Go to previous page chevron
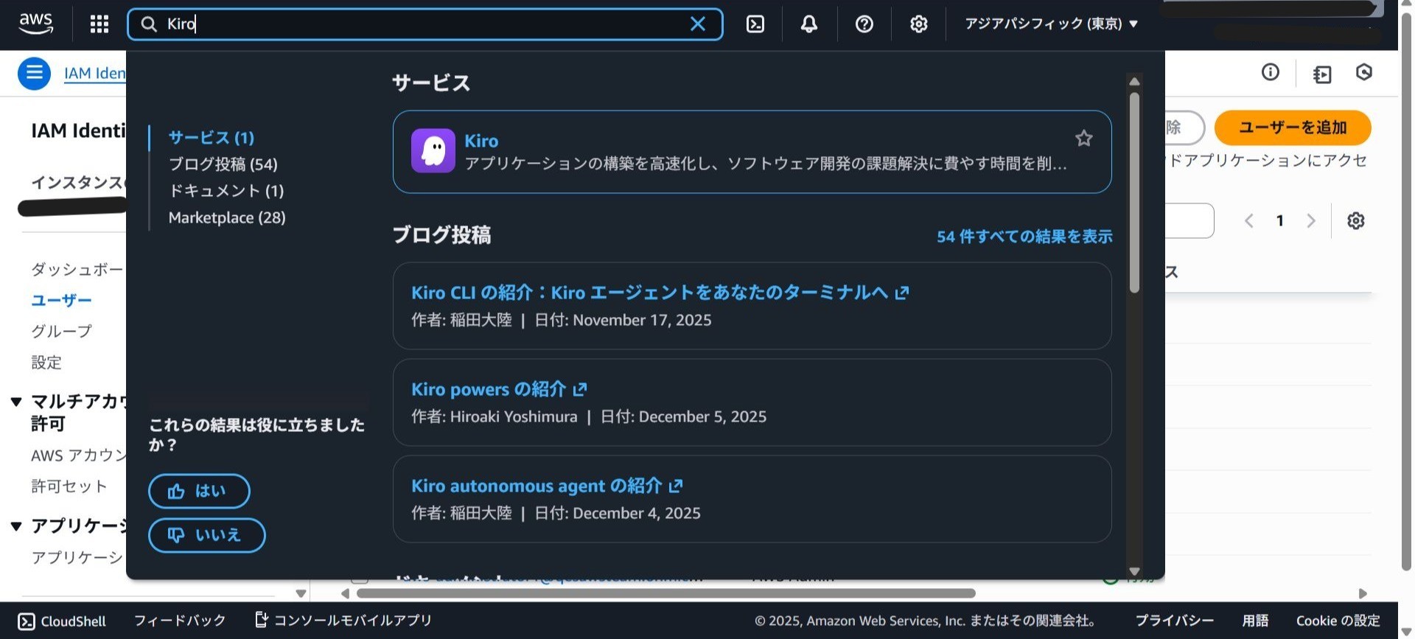This screenshot has height=639, width=1415. [x=1248, y=220]
